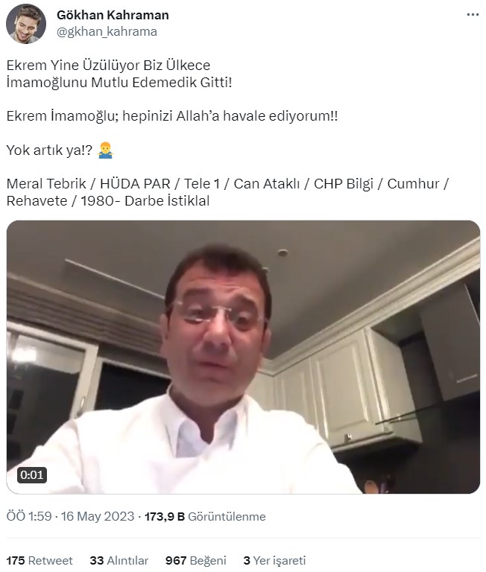Click the Tele 1 text in tweet

point(202,184)
